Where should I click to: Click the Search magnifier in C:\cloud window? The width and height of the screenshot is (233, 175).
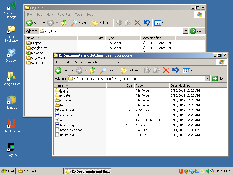(80, 23)
